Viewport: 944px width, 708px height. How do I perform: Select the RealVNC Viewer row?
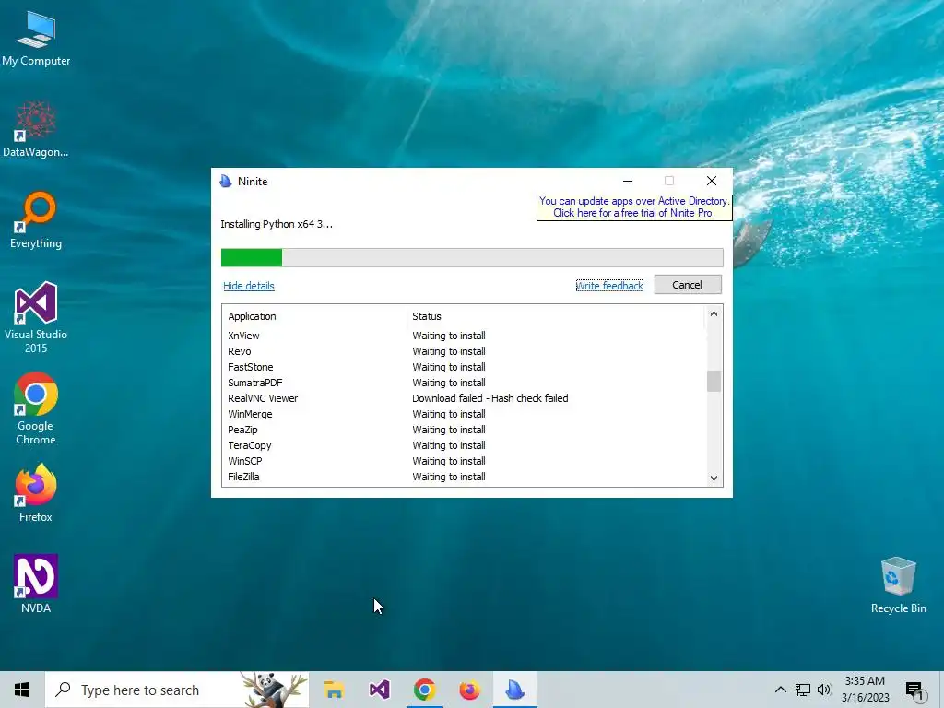click(464, 398)
